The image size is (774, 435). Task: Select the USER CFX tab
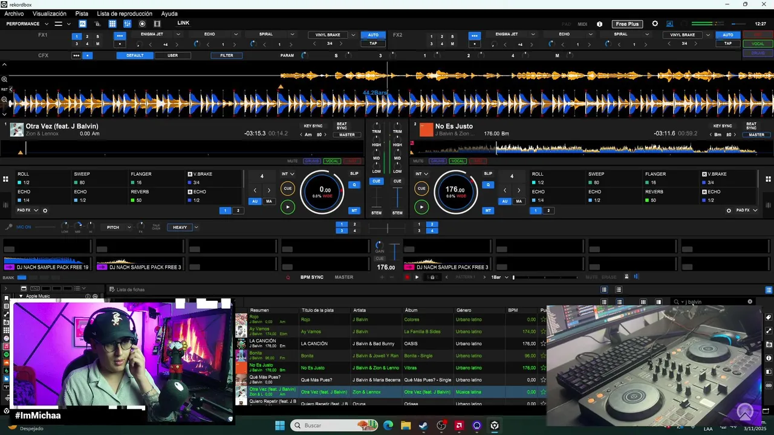172,56
